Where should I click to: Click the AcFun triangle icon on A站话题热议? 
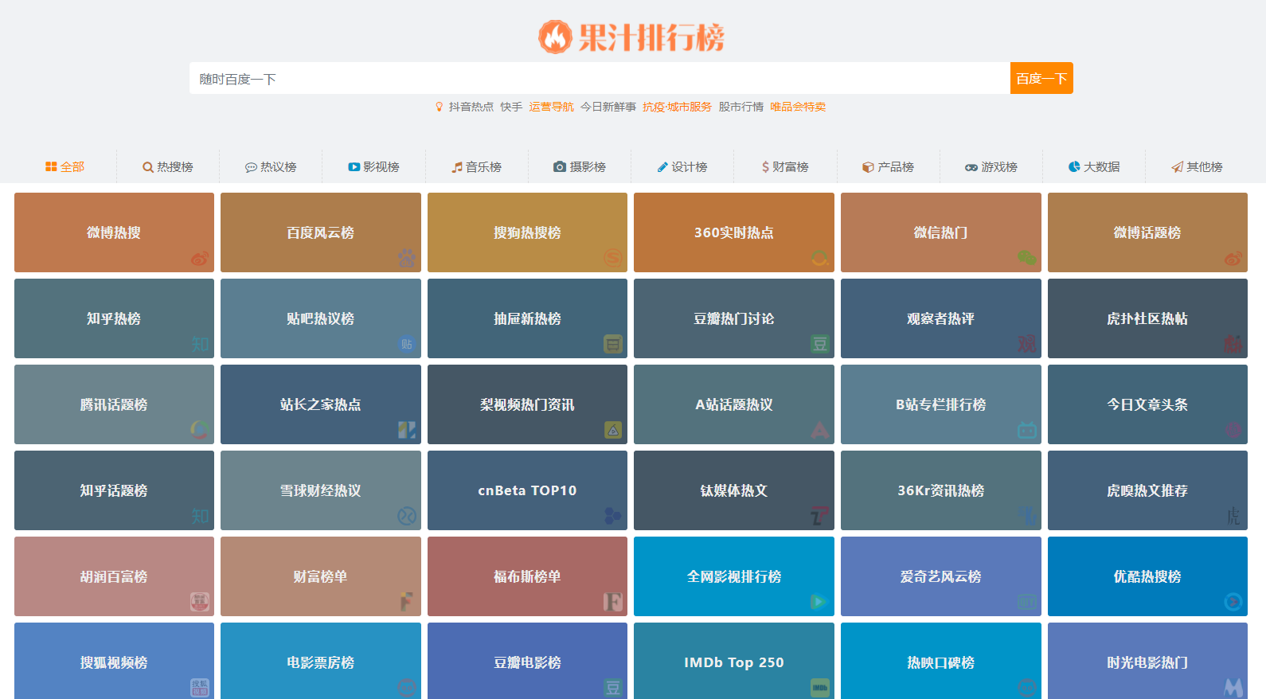[x=820, y=430]
